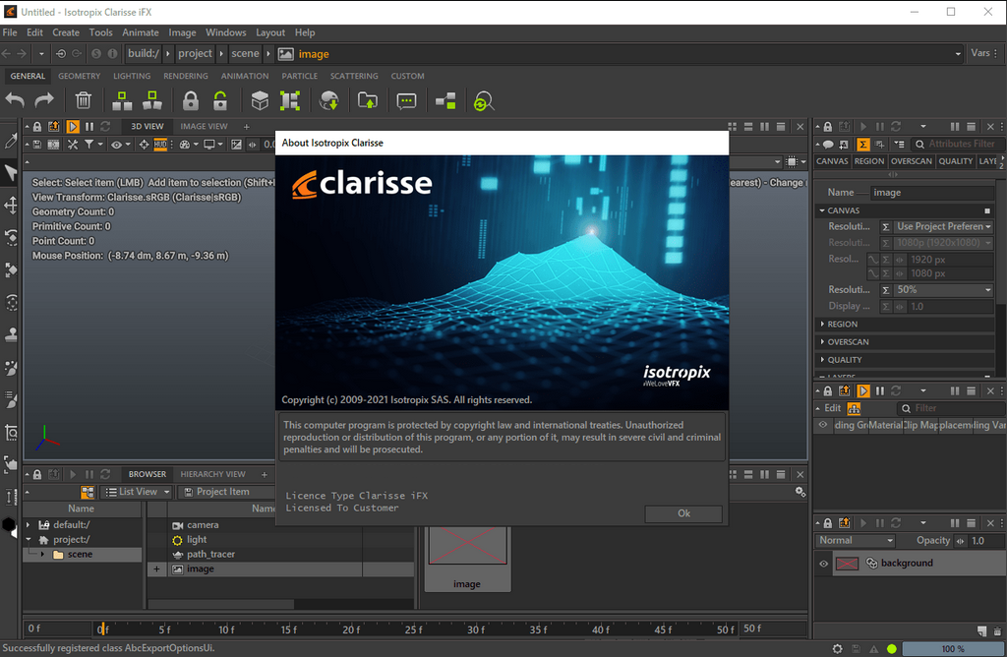
Task: Click the undo arrow in the toolbar
Action: [16, 100]
